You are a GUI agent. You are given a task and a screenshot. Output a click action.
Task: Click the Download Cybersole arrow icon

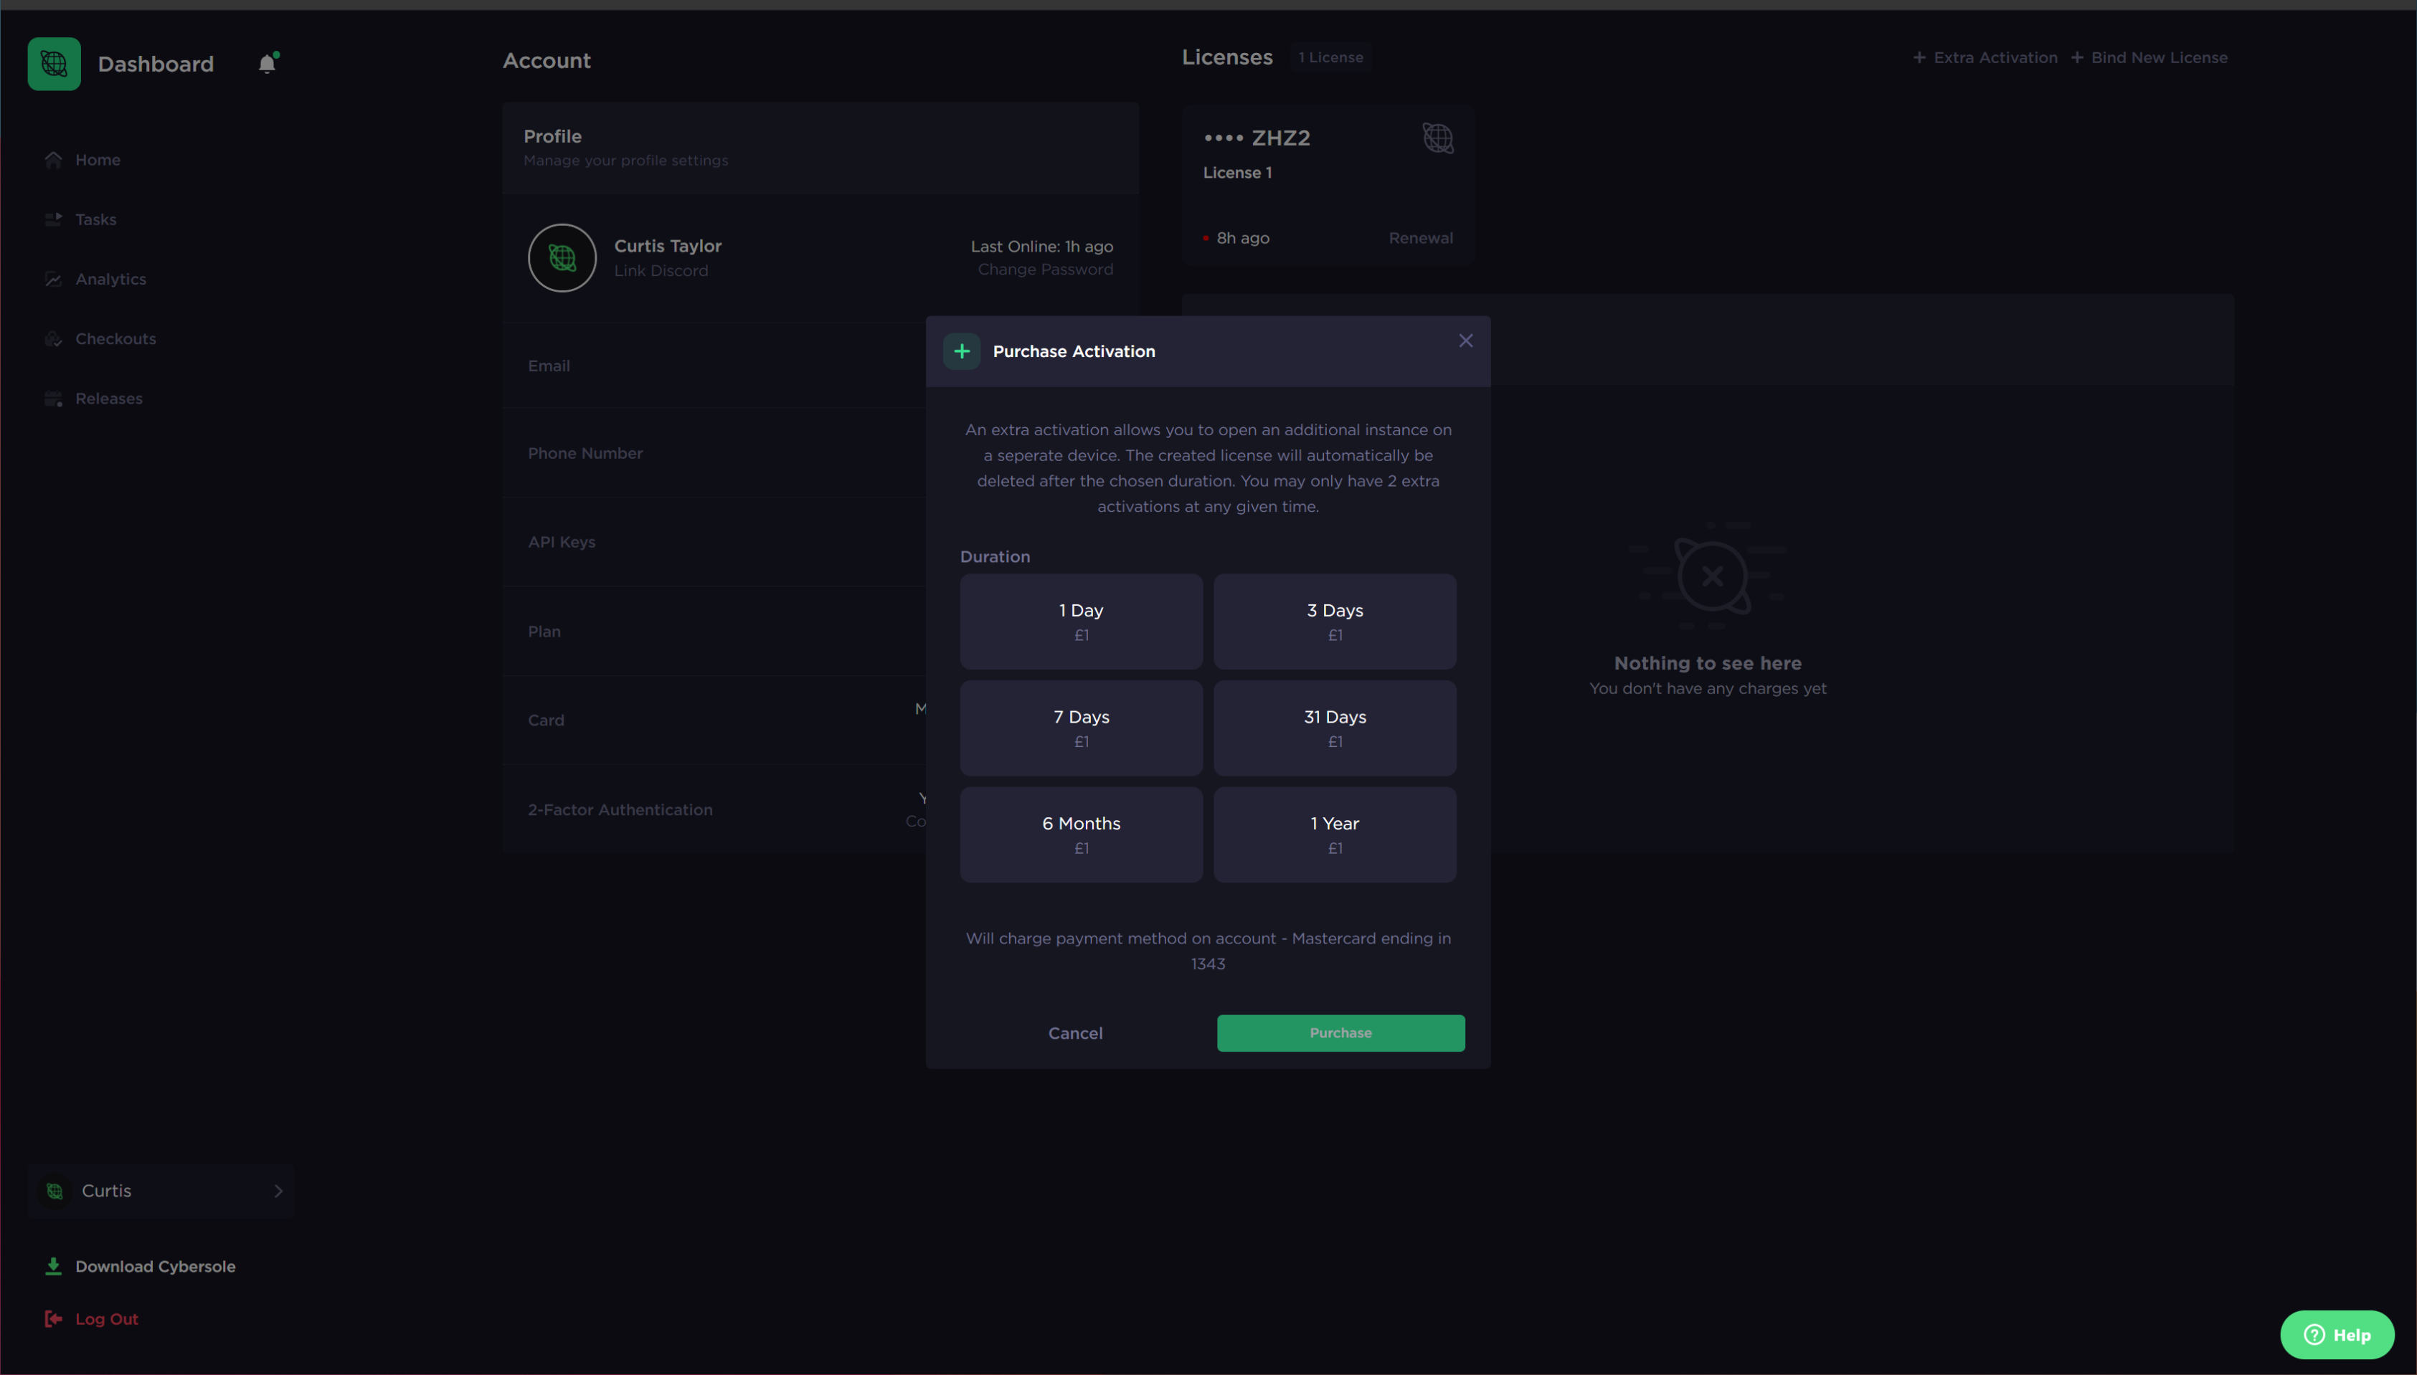[x=53, y=1267]
